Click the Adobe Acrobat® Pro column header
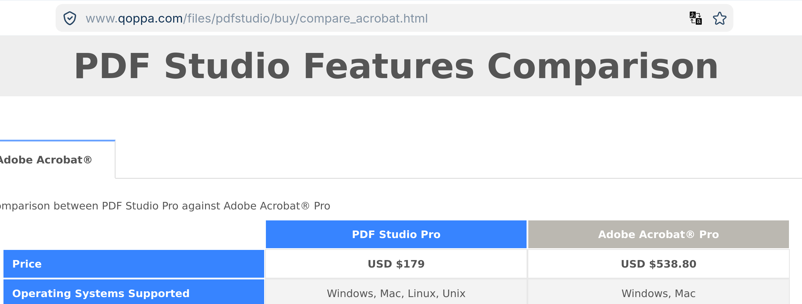 coord(658,234)
